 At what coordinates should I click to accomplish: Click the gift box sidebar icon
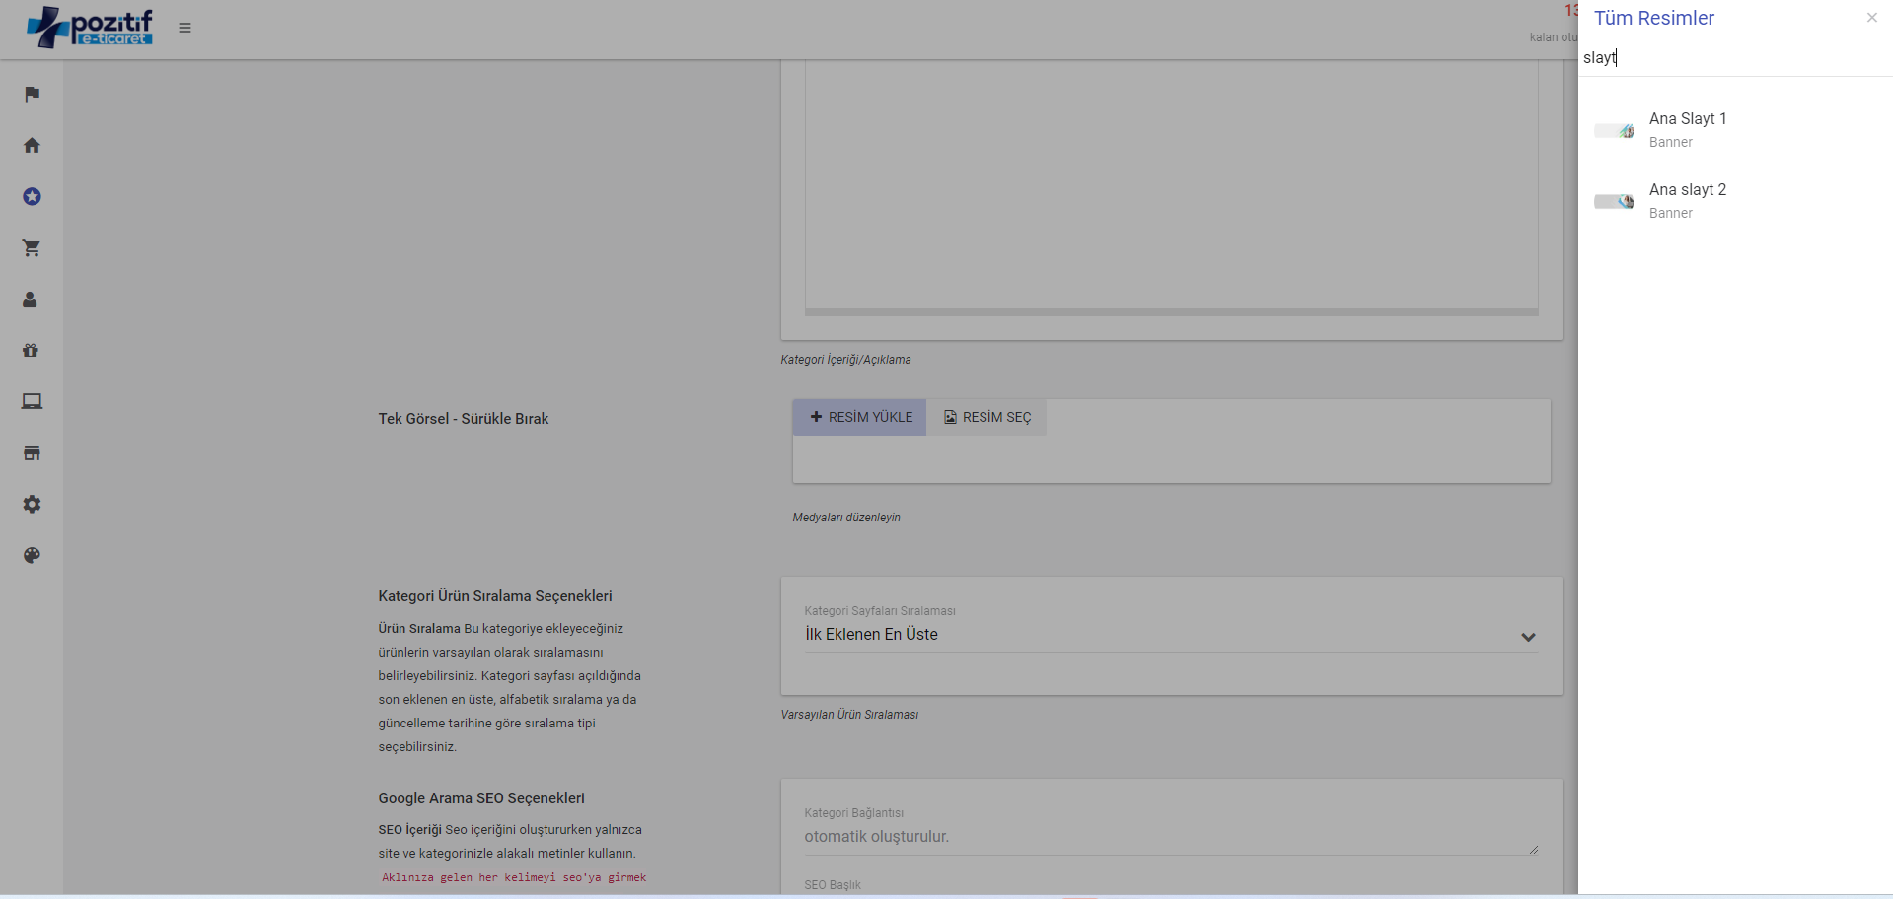pyautogui.click(x=31, y=350)
